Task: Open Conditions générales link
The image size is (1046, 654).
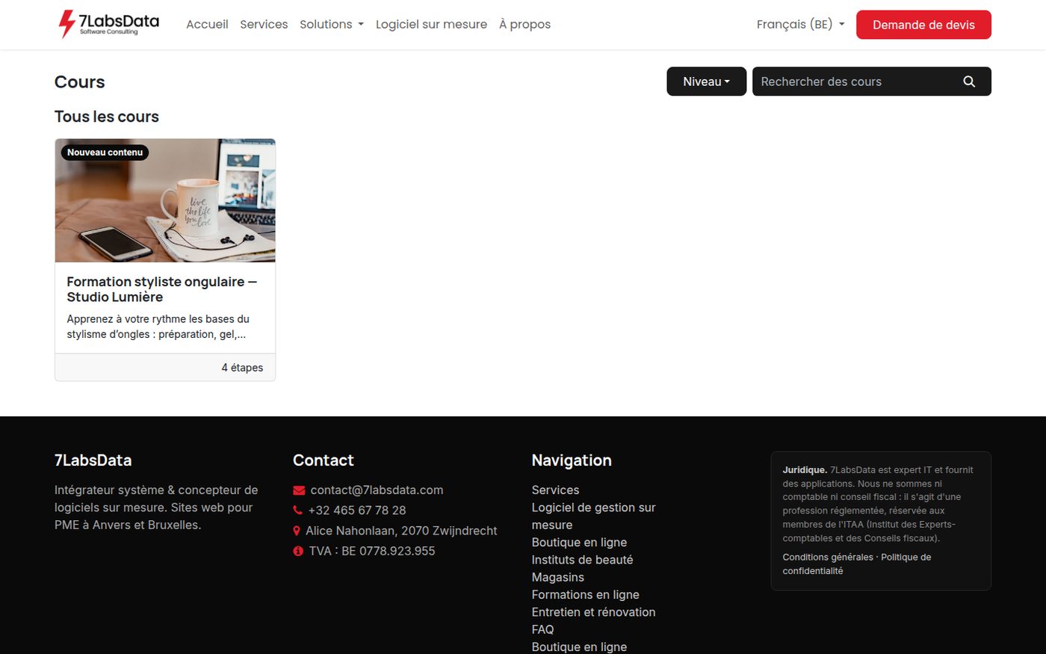Action: click(x=828, y=558)
